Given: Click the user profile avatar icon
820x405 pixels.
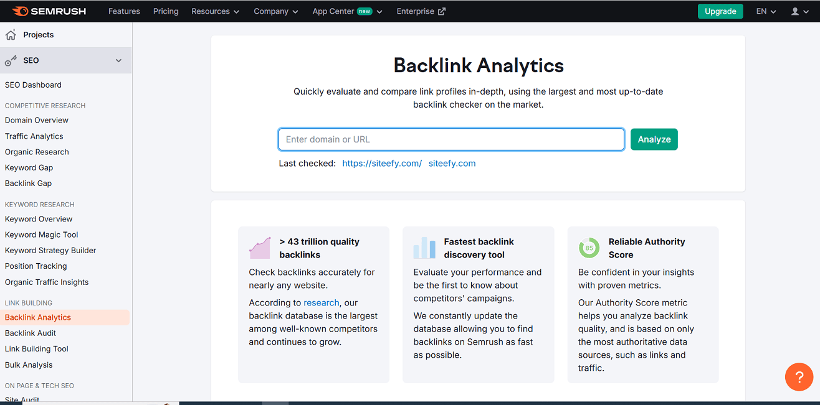Looking at the screenshot, I should [795, 11].
